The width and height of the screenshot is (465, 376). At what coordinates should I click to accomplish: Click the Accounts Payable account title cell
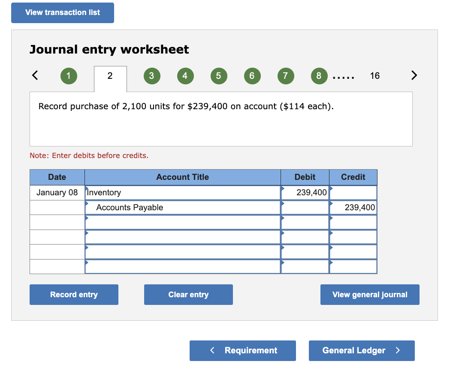[183, 208]
